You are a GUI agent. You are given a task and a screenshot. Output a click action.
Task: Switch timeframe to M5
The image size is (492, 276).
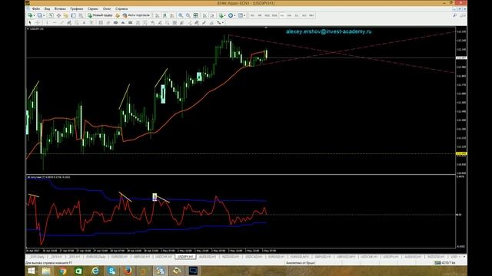[260, 15]
